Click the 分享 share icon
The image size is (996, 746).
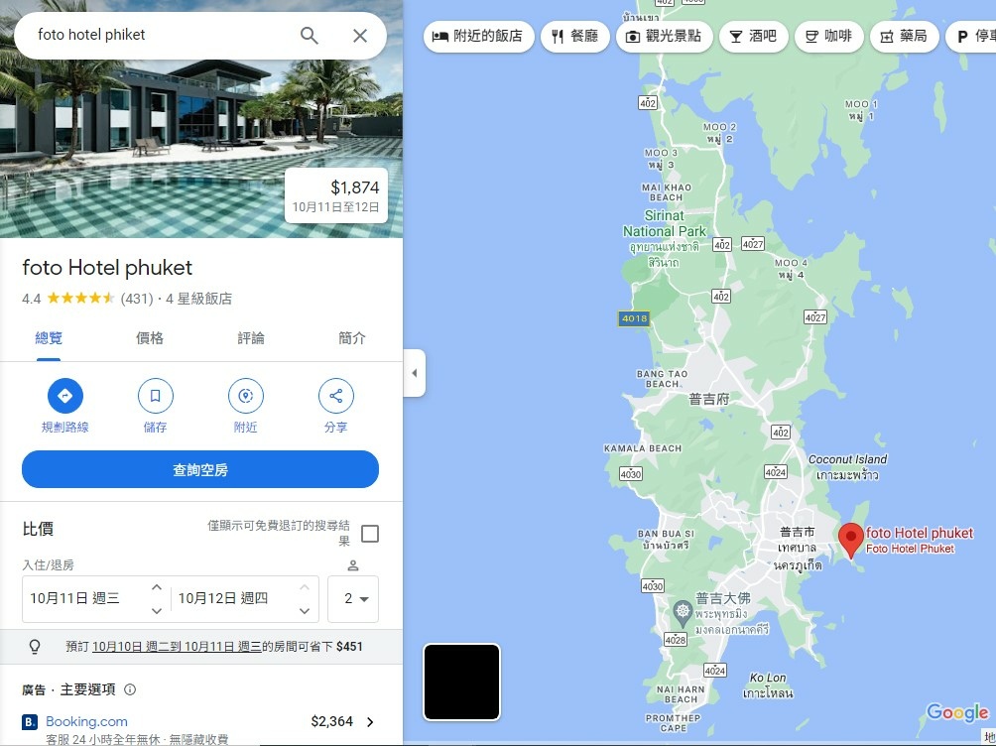tap(336, 396)
